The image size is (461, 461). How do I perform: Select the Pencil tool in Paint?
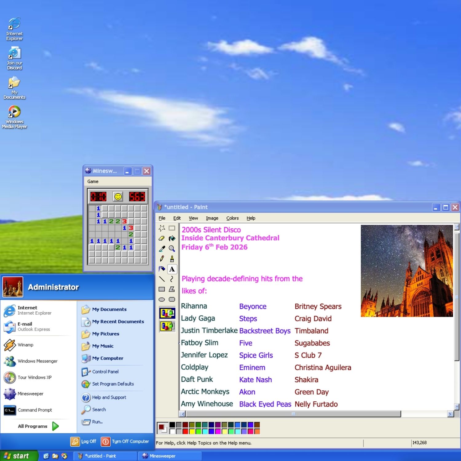(162, 259)
